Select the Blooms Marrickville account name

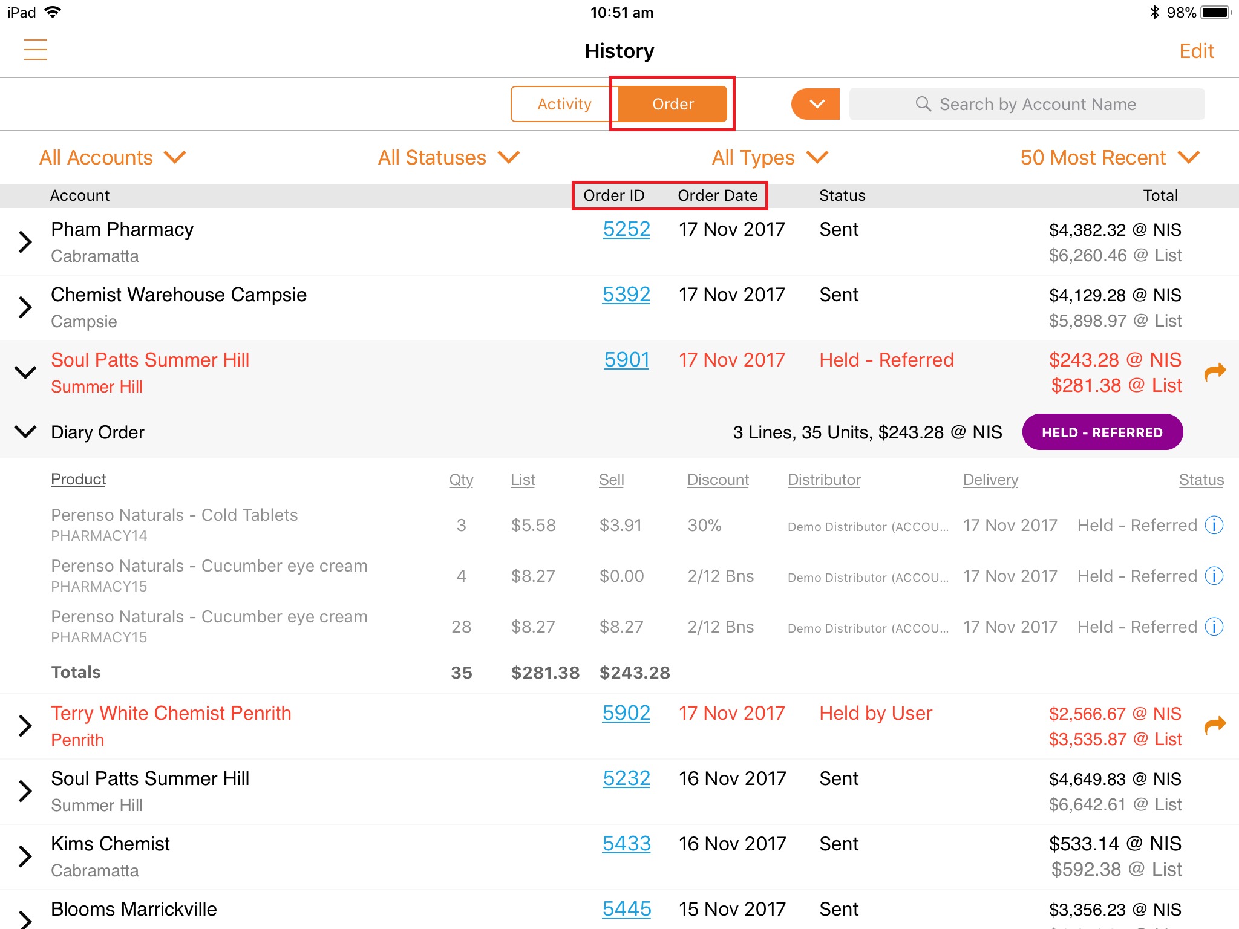[x=134, y=909]
